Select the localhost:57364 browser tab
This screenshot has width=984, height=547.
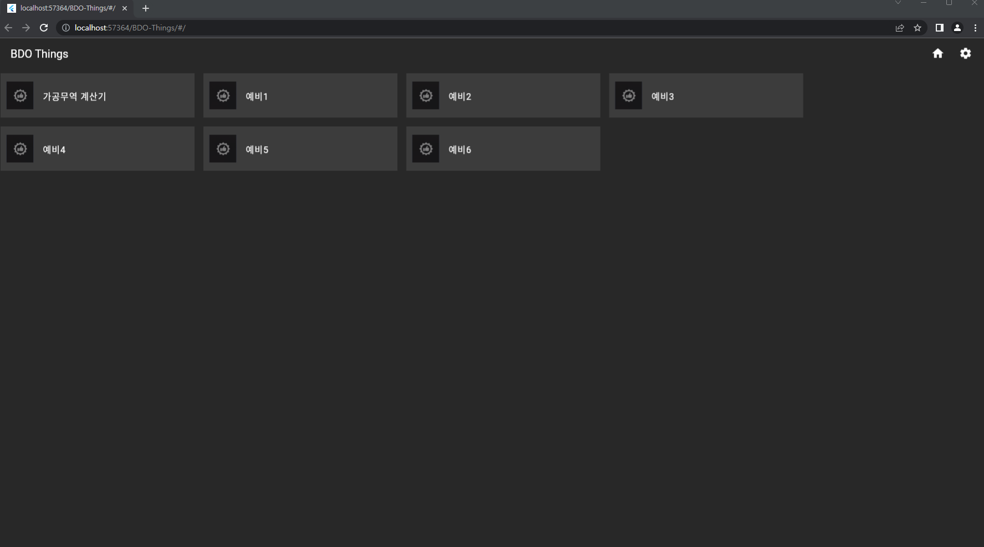pos(68,8)
